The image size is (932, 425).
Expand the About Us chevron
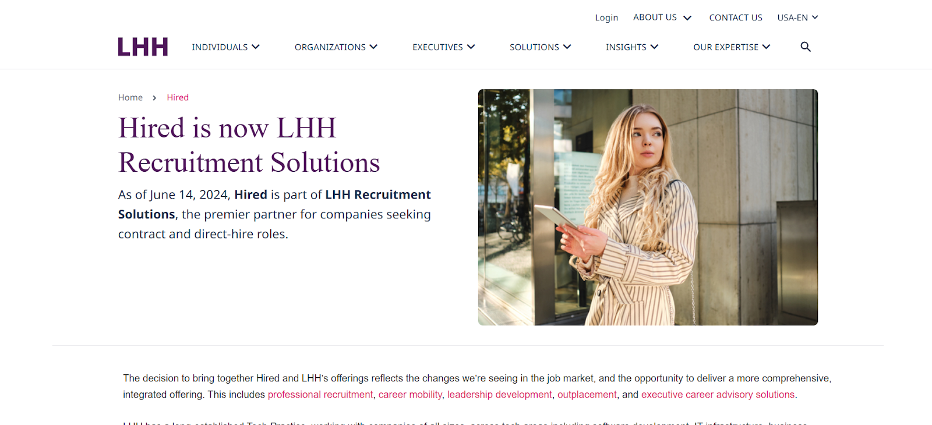coord(687,18)
